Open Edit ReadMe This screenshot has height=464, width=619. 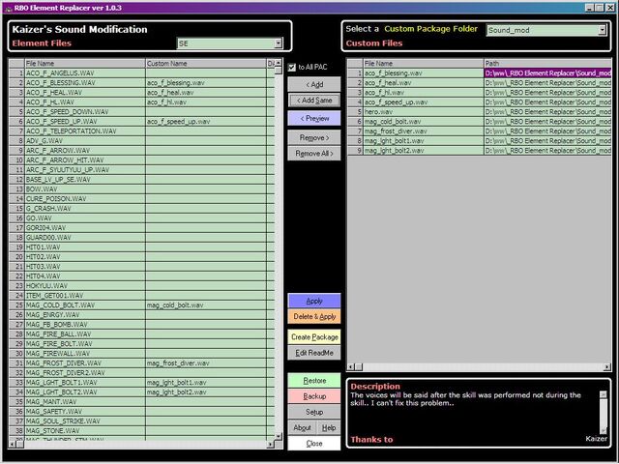314,353
